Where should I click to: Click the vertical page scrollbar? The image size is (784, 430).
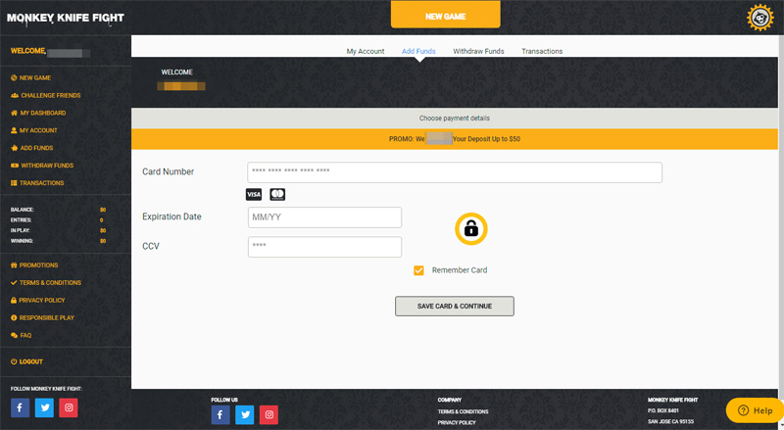click(x=781, y=215)
